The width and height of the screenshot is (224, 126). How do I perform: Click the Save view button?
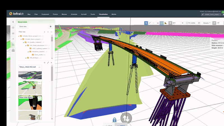tap(23, 27)
